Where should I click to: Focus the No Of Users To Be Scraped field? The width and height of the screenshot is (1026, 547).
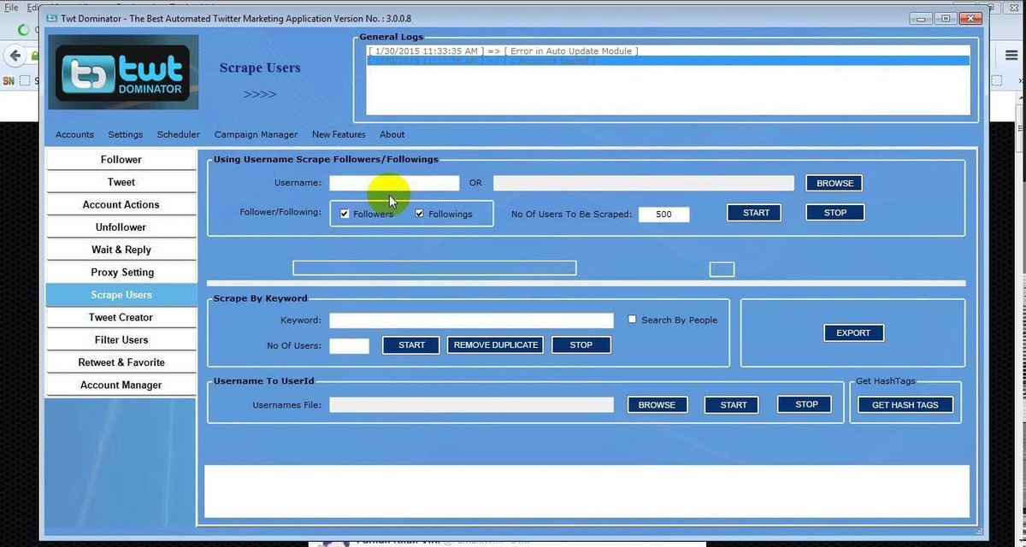click(663, 215)
